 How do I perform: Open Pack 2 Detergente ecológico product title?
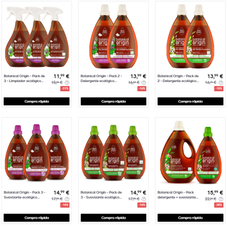tap(101, 78)
